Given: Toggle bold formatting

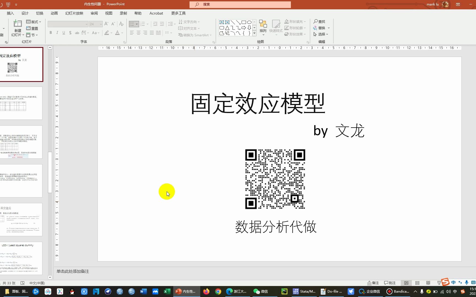Looking at the screenshot, I should pyautogui.click(x=50, y=33).
